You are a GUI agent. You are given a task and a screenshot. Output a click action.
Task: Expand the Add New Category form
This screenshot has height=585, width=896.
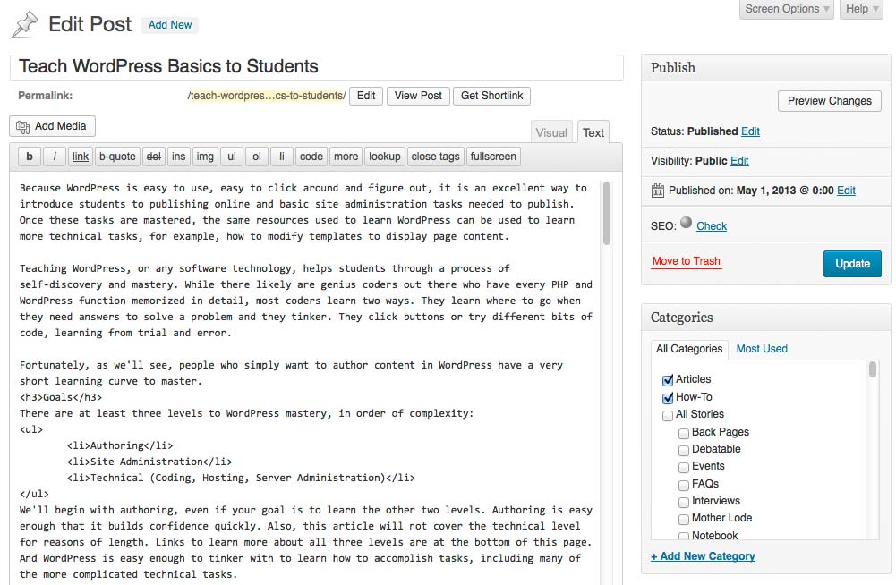click(x=703, y=556)
